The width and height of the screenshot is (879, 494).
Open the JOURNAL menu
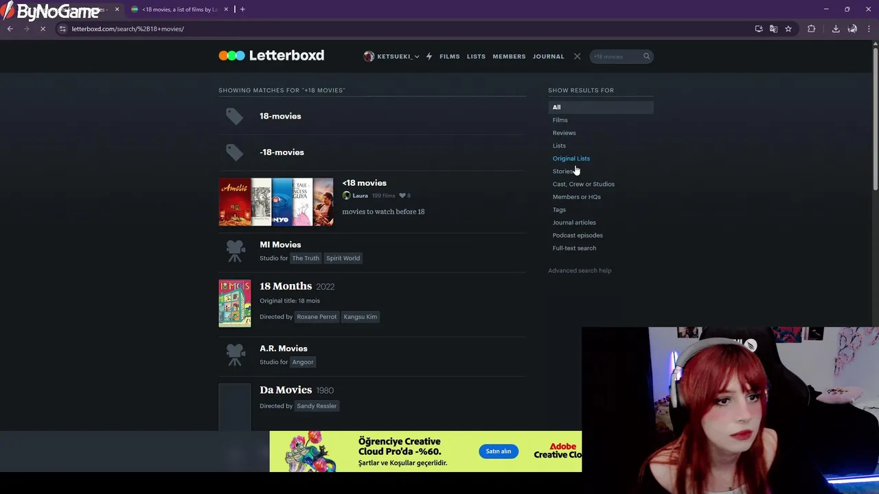(548, 56)
